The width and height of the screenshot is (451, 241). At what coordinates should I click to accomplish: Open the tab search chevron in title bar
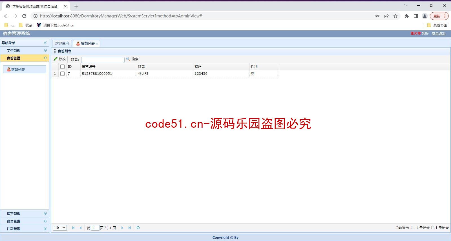(406, 5)
